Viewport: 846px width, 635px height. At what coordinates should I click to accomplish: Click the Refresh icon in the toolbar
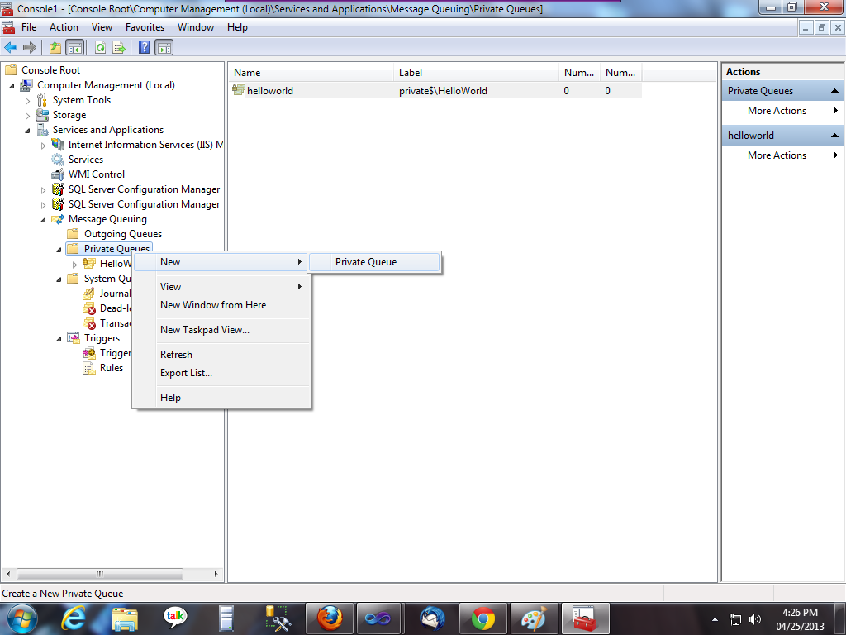(100, 47)
